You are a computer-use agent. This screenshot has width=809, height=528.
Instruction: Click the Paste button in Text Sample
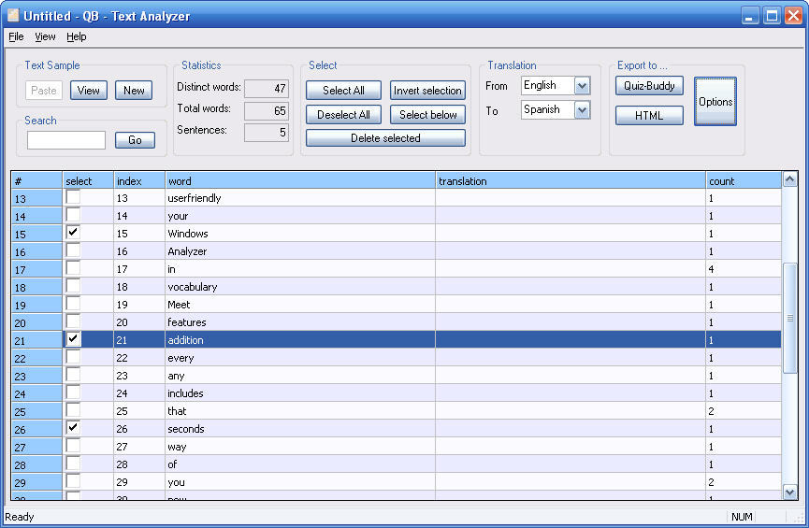tap(44, 91)
